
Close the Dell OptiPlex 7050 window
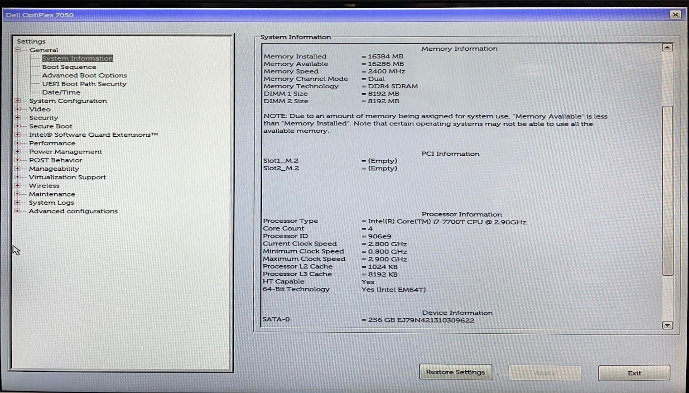coord(675,14)
